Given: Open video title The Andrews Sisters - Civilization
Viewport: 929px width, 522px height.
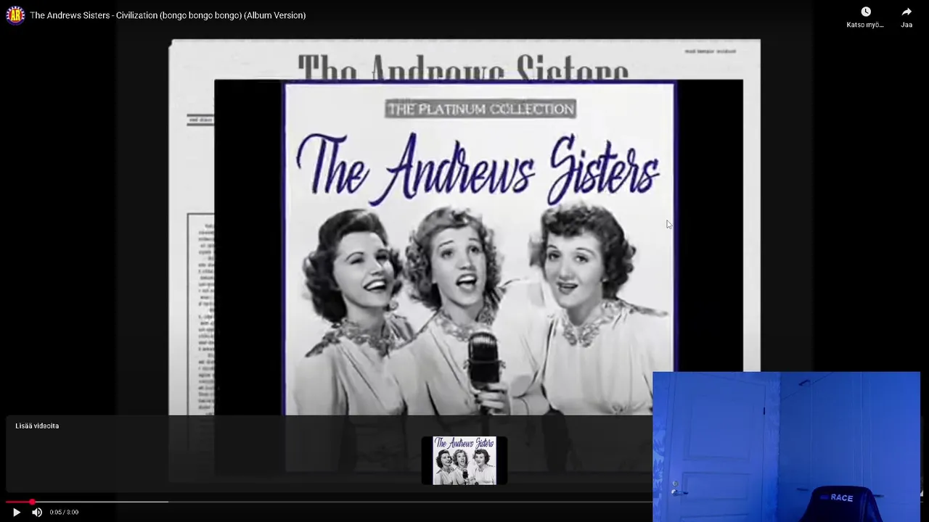Looking at the screenshot, I should (168, 15).
